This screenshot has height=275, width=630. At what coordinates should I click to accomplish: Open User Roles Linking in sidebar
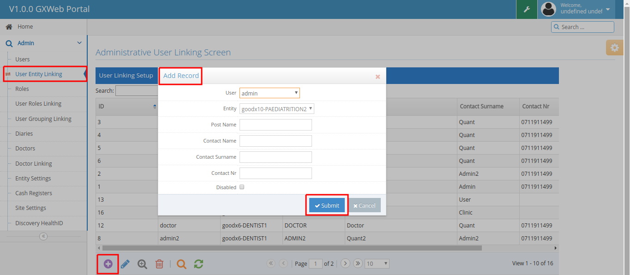38,104
